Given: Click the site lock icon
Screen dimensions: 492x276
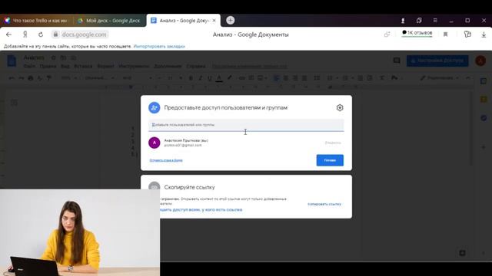Looking at the screenshot, I should pos(55,34).
